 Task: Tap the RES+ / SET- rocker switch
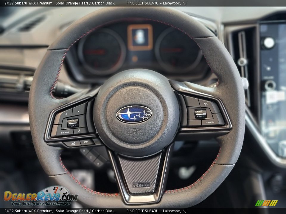[x=200, y=114]
